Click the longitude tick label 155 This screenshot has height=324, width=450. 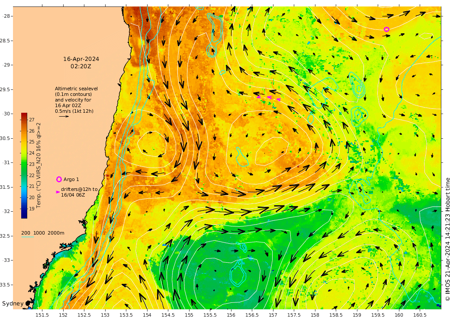(189, 315)
